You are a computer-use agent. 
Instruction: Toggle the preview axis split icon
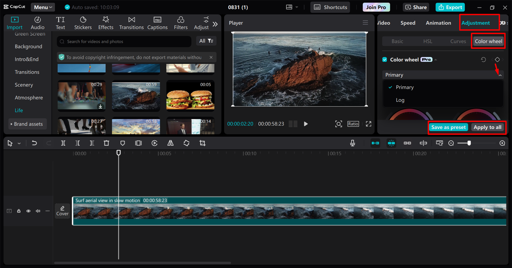coord(423,143)
